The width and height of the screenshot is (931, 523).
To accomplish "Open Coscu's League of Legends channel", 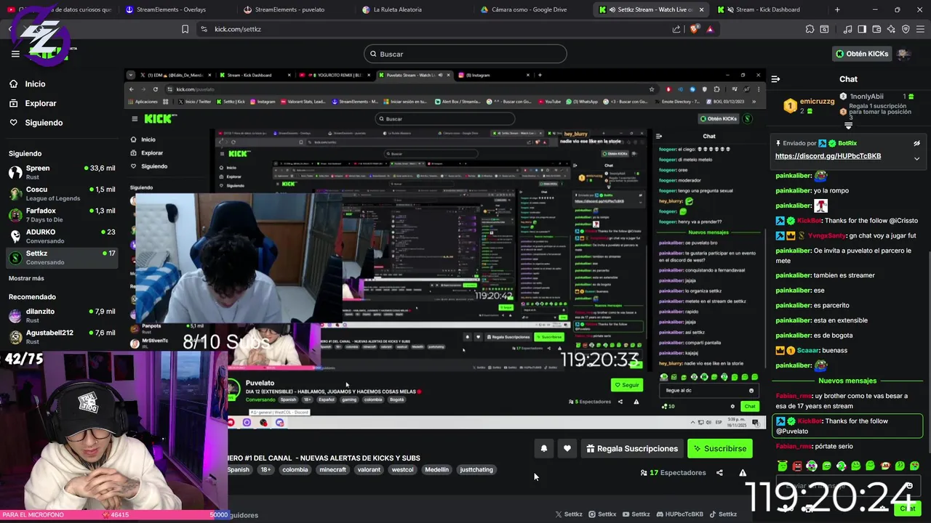I will pos(61,194).
